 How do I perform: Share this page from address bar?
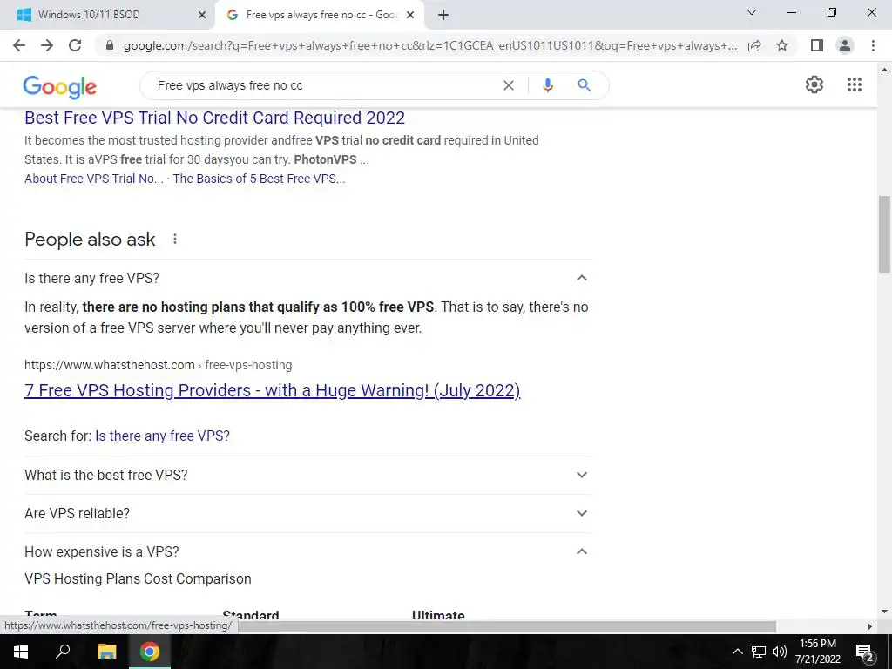[754, 45]
